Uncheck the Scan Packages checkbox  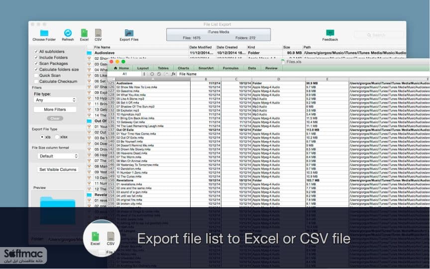point(36,63)
